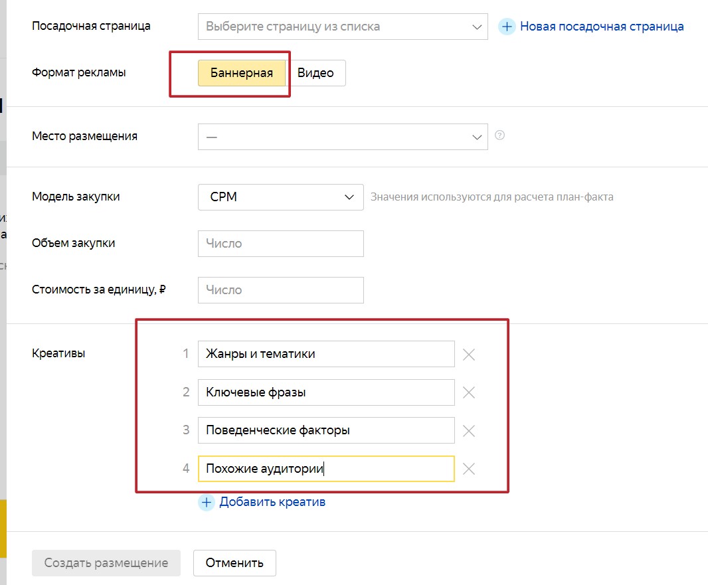This screenshot has width=708, height=585.
Task: Select the 'Баннерная' ad format
Action: pyautogui.click(x=242, y=73)
